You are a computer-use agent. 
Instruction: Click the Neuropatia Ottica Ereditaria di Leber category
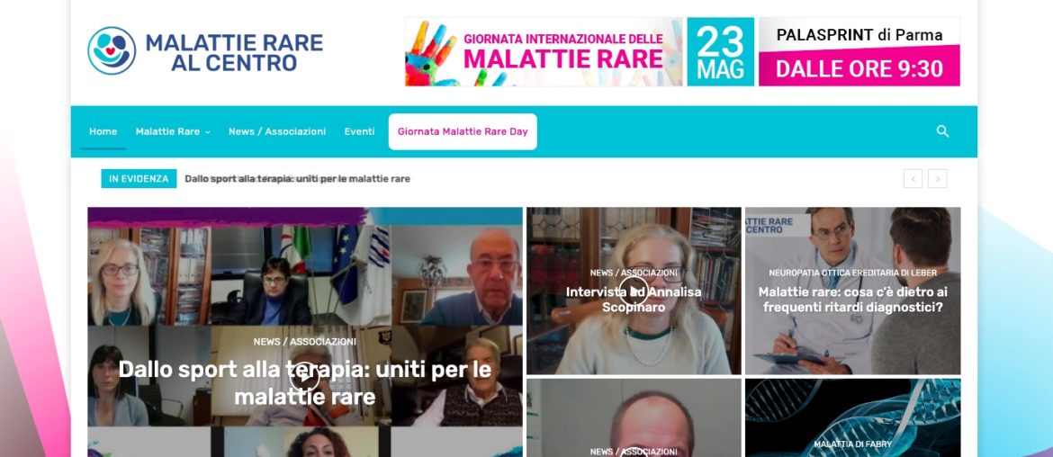pos(852,273)
